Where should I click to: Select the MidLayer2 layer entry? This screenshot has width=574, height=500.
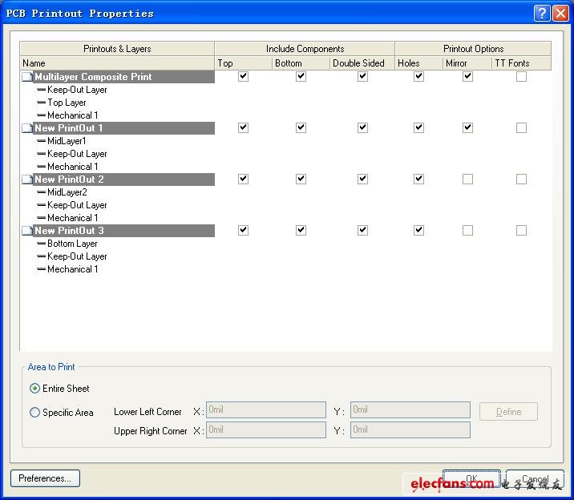click(67, 192)
